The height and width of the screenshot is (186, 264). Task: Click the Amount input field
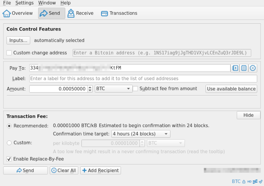(58, 89)
